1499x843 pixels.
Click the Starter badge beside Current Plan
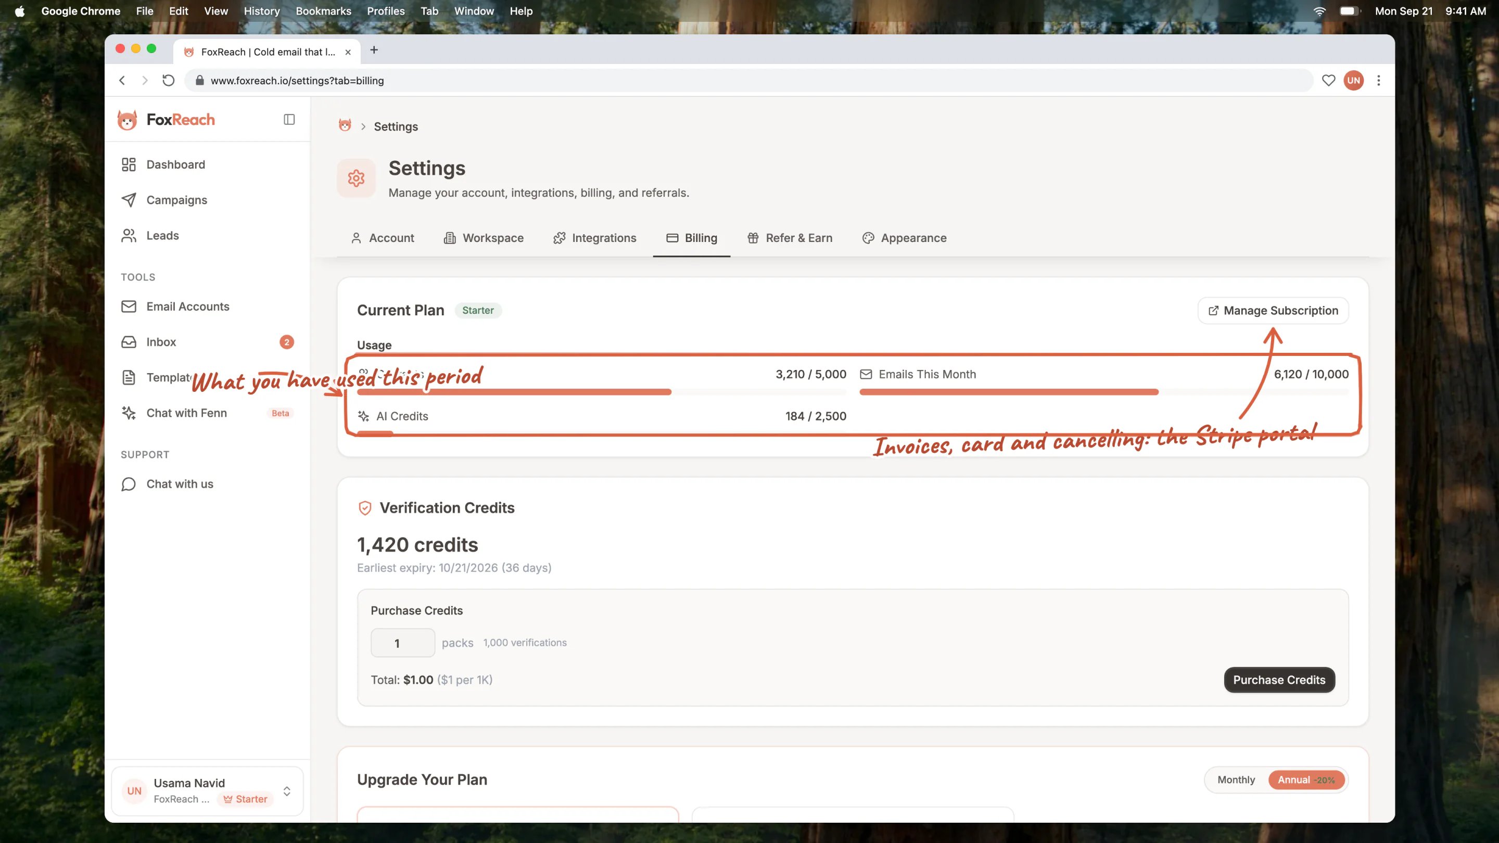(478, 311)
